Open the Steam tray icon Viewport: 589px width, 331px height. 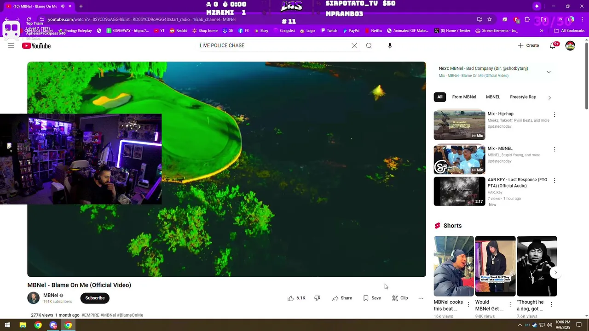(x=534, y=325)
